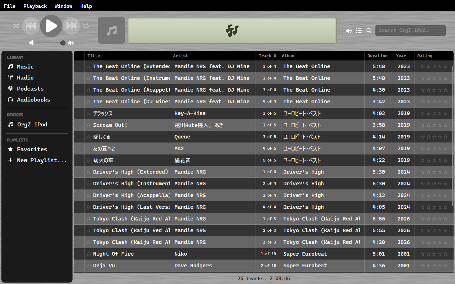
Task: Favorite The Beat Online (Extended) star
Action: [89, 66]
